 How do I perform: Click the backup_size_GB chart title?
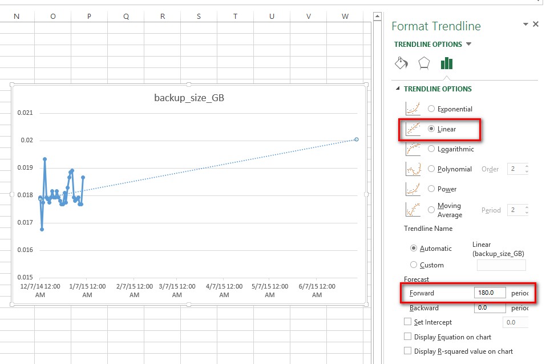point(189,98)
